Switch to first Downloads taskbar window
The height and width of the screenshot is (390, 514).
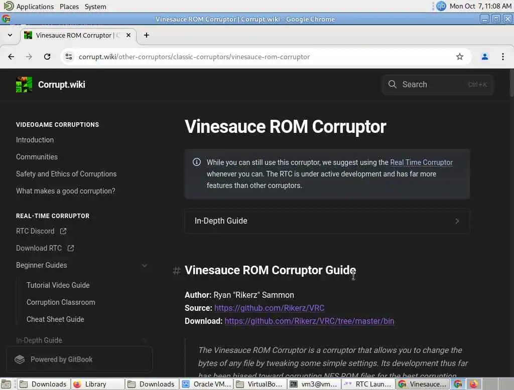click(x=43, y=384)
